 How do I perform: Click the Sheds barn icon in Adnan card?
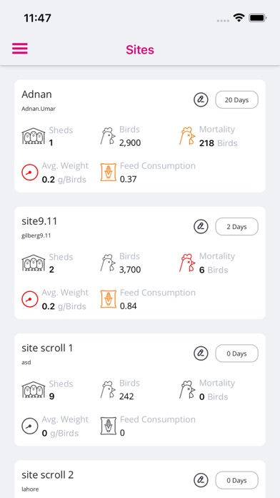pos(34,136)
